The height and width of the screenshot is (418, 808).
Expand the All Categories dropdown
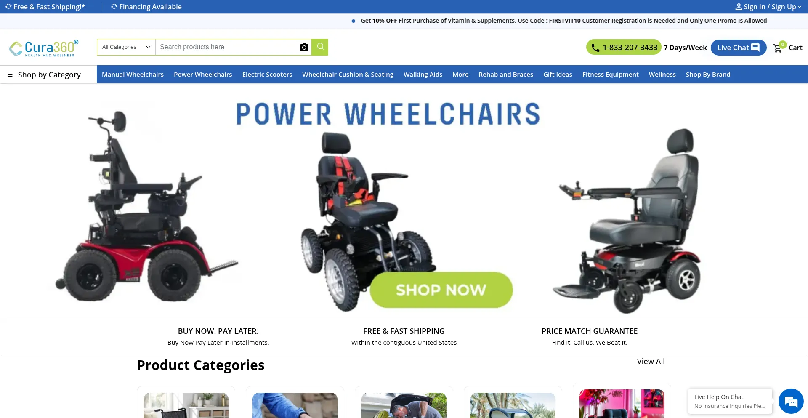[126, 47]
